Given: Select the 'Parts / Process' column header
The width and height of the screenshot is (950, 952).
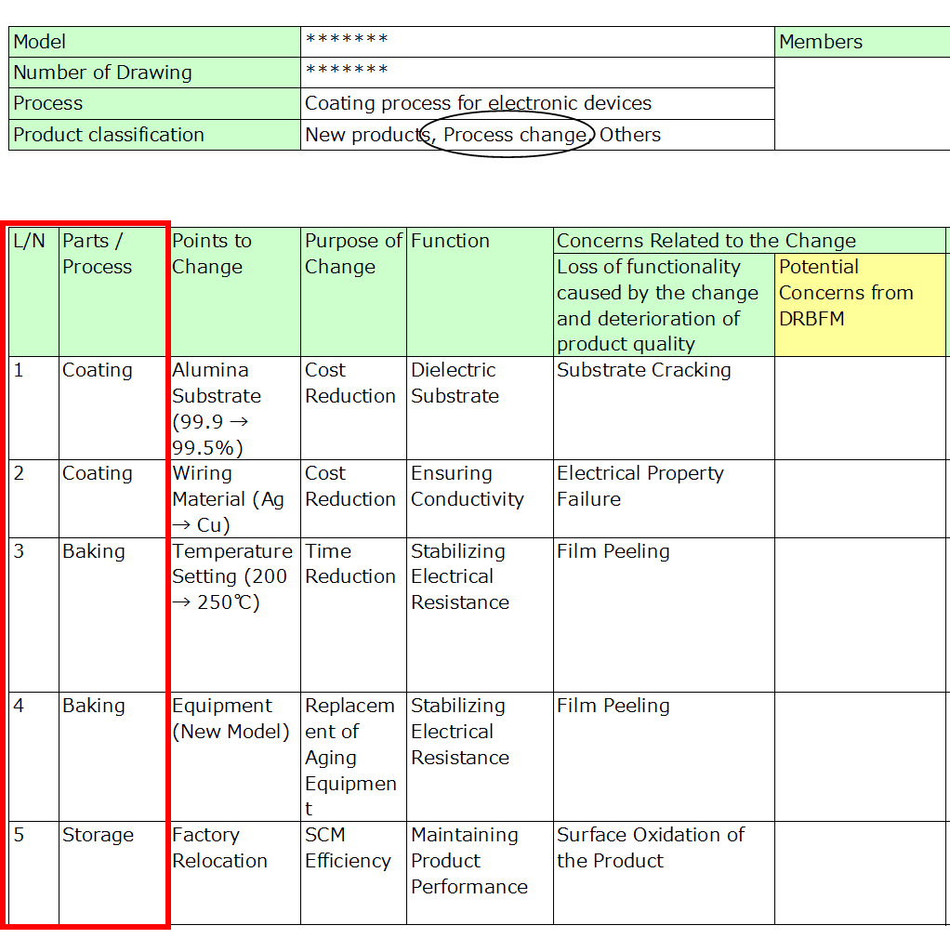Looking at the screenshot, I should click(112, 292).
